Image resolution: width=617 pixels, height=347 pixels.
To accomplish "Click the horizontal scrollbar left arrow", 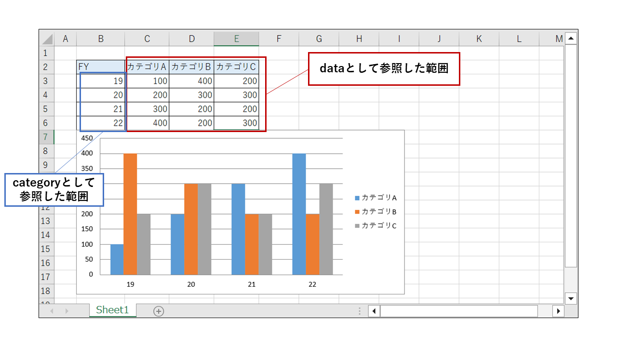I will [374, 311].
